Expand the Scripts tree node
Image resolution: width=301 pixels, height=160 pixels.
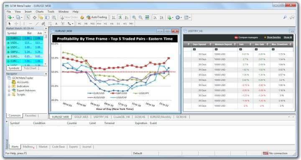tap(9, 95)
